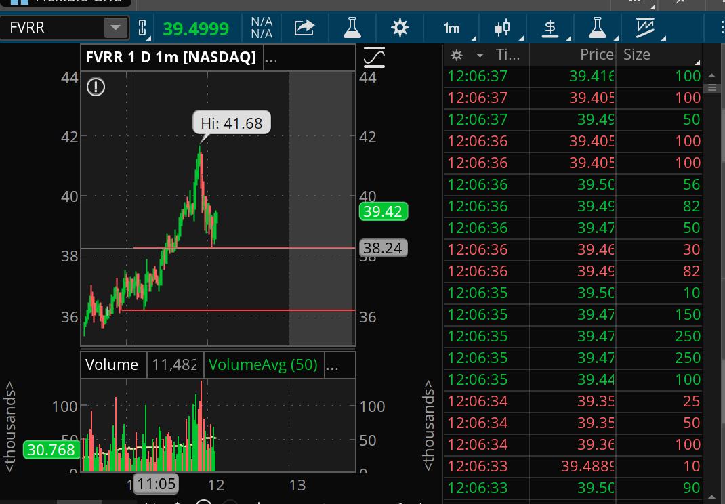725x504 pixels.
Task: Open the 1m timeframe selector
Action: [x=452, y=28]
